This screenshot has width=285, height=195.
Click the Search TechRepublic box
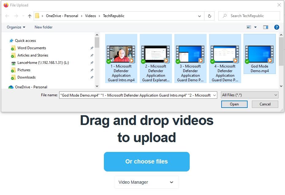pos(248,16)
